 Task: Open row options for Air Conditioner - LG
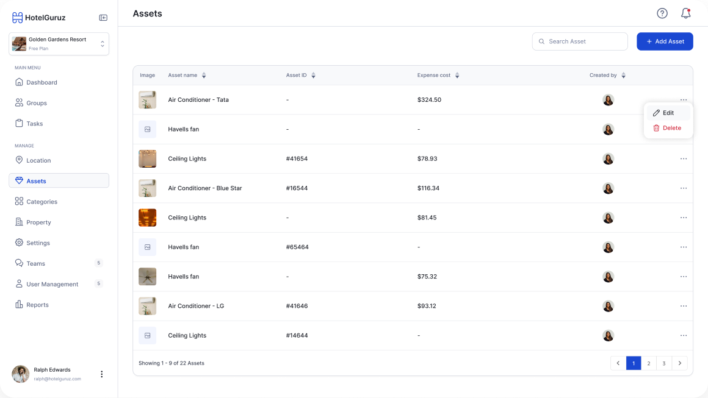point(683,306)
